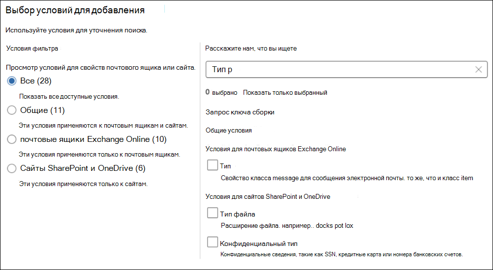Click 'Условия для почтовых ящиков Exchange Online' heading
Screen dimensions: 493x270
pyautogui.click(x=276, y=149)
